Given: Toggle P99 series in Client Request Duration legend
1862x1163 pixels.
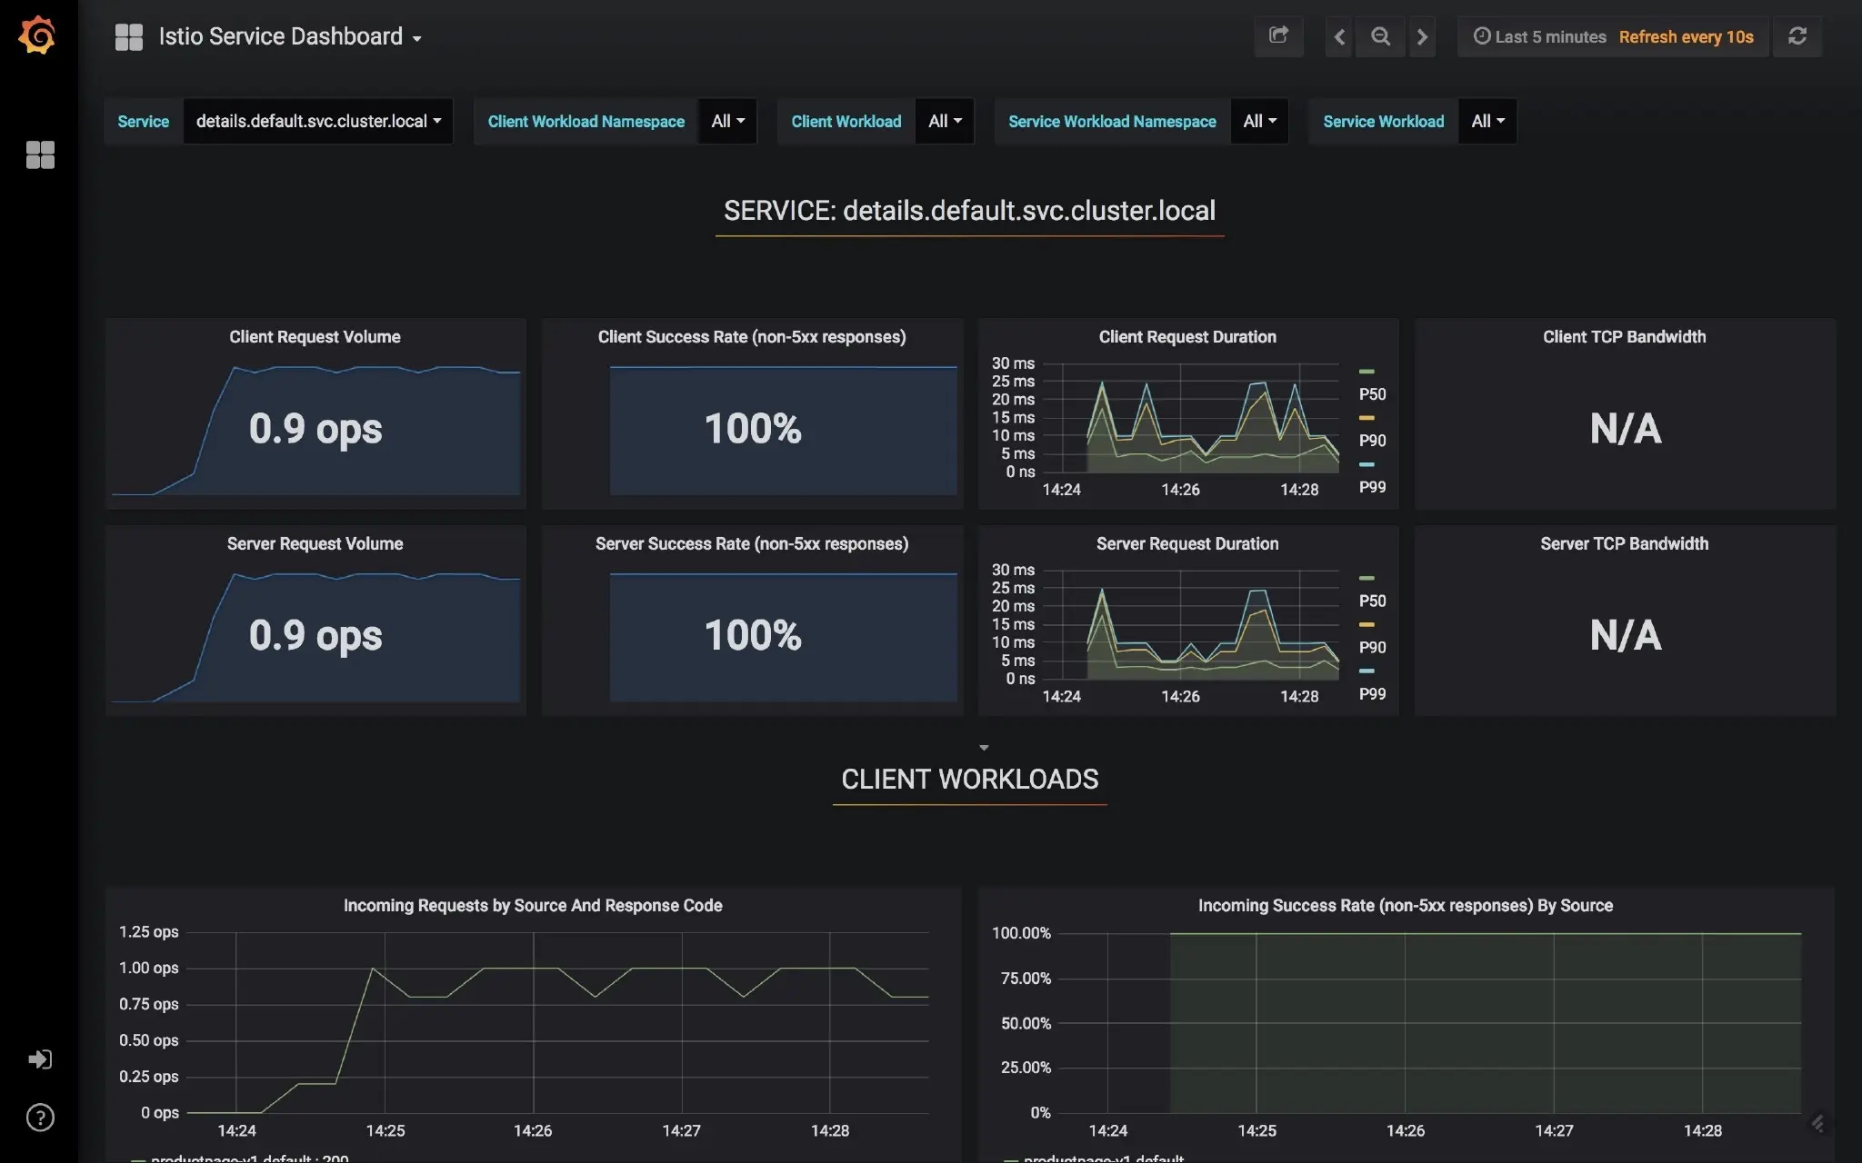Looking at the screenshot, I should (x=1372, y=487).
